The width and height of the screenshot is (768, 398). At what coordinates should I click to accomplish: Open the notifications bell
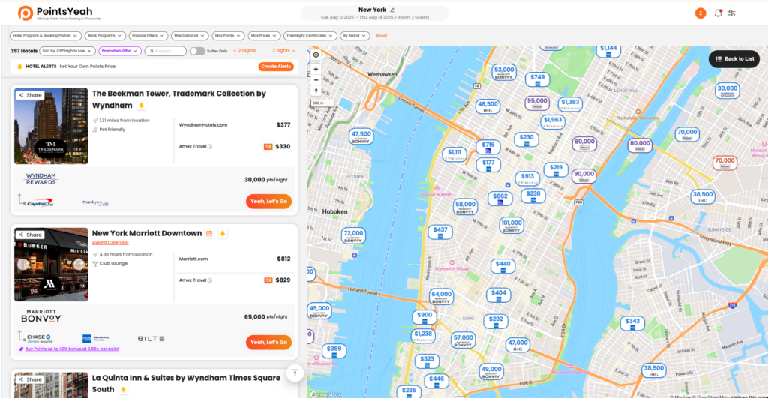point(718,13)
